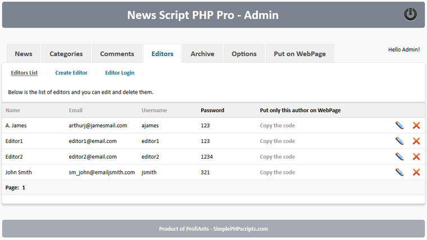Image resolution: width=427 pixels, height=240 pixels.
Task: Open the Editor Login link
Action: (120, 72)
